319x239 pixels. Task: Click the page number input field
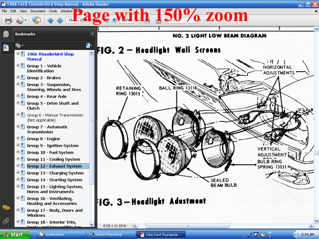click(72, 20)
